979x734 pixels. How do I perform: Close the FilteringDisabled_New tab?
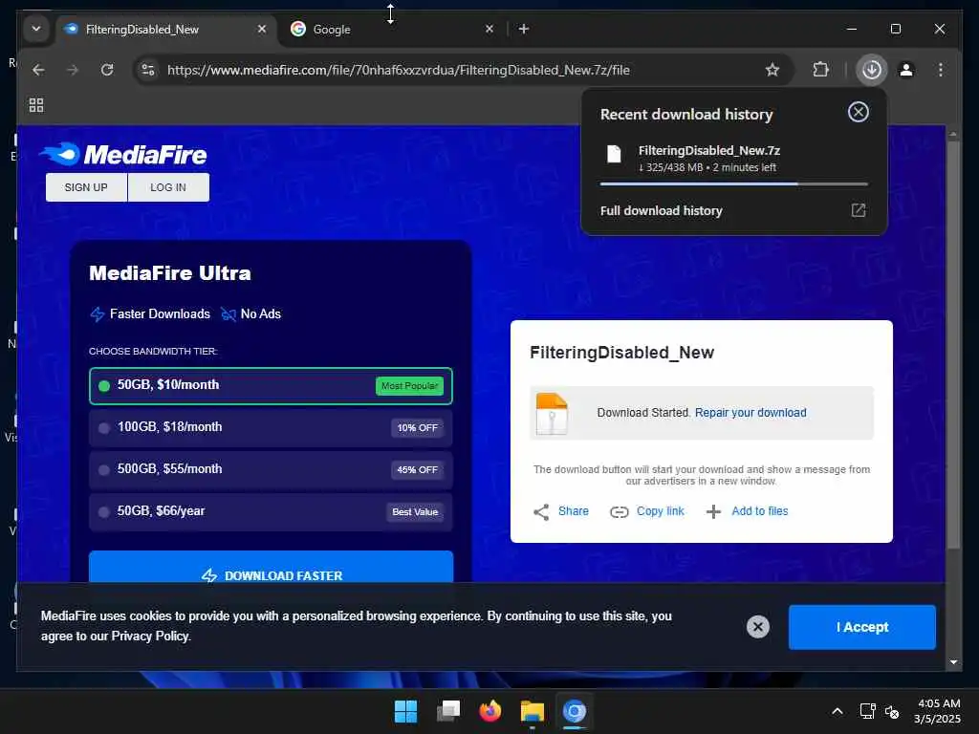[262, 29]
